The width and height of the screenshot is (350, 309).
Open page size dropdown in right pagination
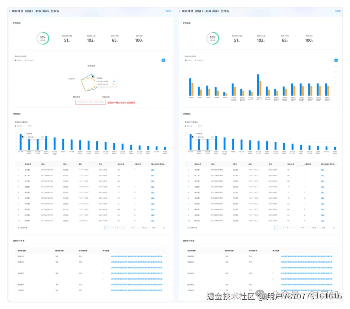point(315,228)
